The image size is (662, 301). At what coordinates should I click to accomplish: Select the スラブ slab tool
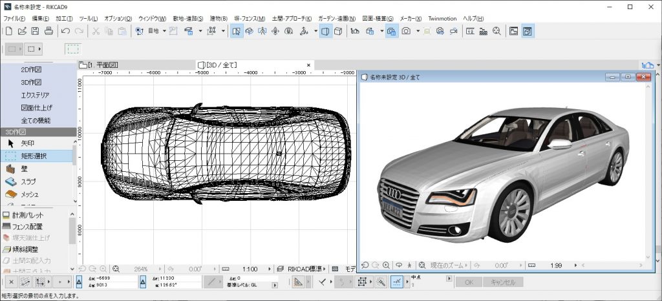[28, 182]
